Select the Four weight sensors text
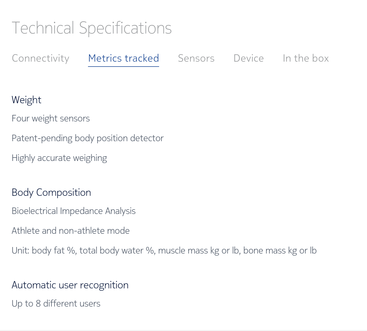The height and width of the screenshot is (331, 367). (x=51, y=119)
